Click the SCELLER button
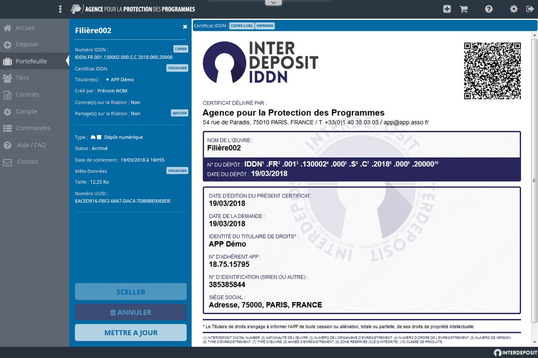 tap(131, 292)
